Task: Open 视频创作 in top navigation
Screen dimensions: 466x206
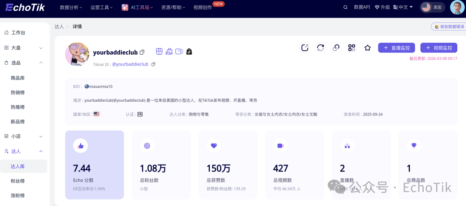Action: click(x=203, y=7)
